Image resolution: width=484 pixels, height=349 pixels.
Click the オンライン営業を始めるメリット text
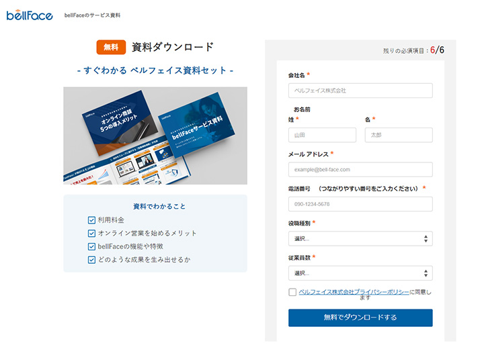[147, 234]
